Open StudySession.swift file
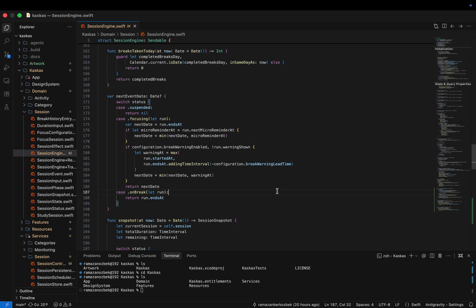Image resolution: width=476 pixels, height=308 pixels. [55, 216]
